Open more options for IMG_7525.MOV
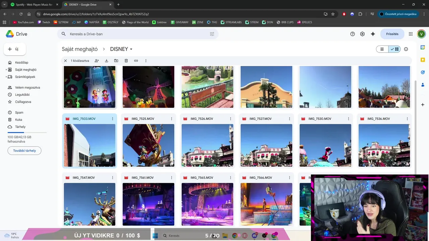The height and width of the screenshot is (241, 429). tap(171, 119)
